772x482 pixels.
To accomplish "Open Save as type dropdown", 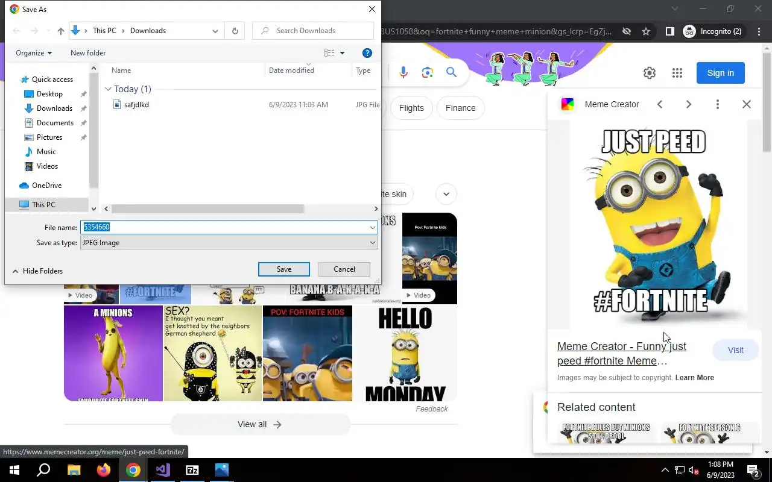I will pyautogui.click(x=229, y=243).
